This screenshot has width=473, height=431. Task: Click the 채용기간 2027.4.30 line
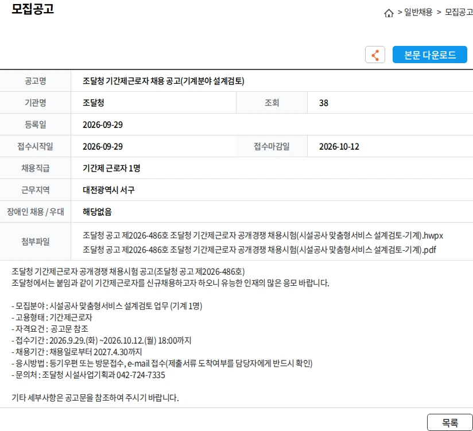click(76, 352)
